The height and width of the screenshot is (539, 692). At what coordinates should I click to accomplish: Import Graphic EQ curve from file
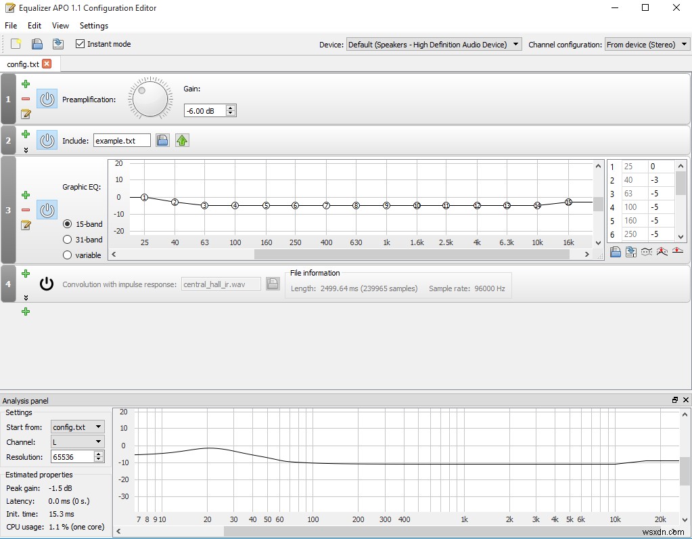pos(615,252)
